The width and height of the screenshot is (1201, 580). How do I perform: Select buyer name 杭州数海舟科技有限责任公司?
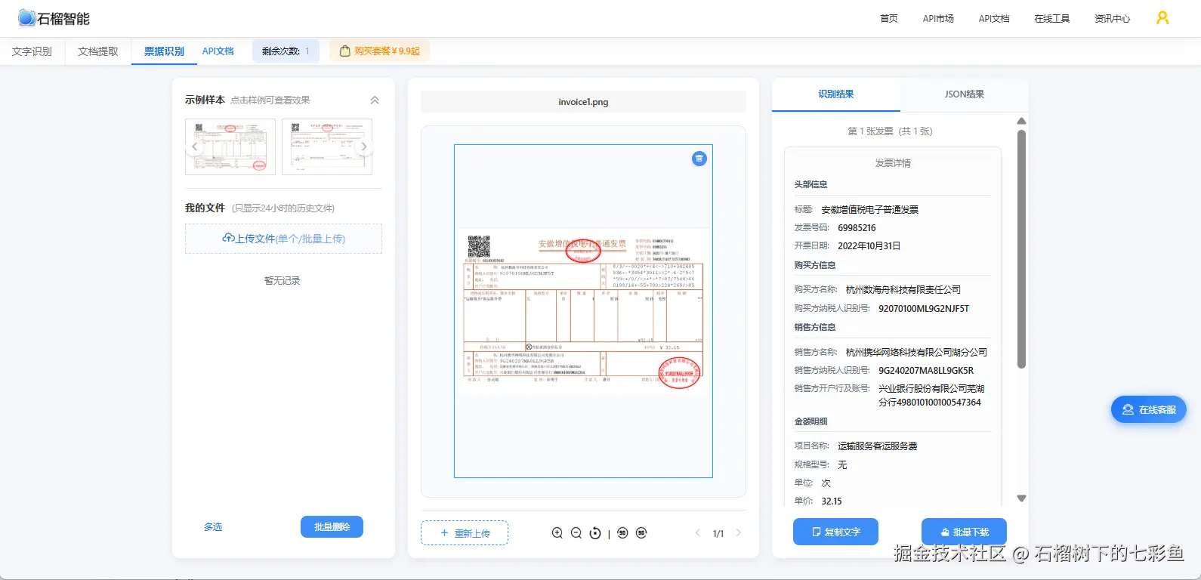[x=903, y=290]
